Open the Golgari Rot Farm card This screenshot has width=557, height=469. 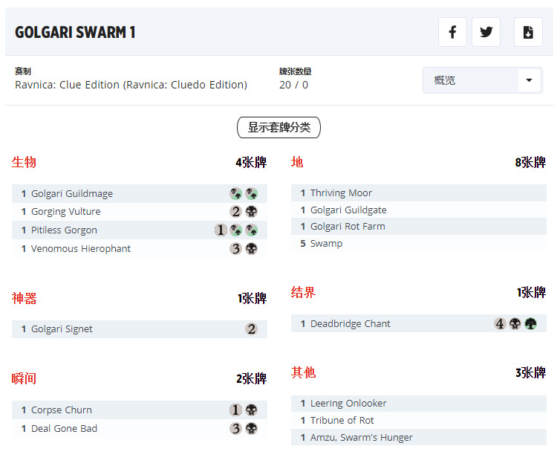(348, 227)
